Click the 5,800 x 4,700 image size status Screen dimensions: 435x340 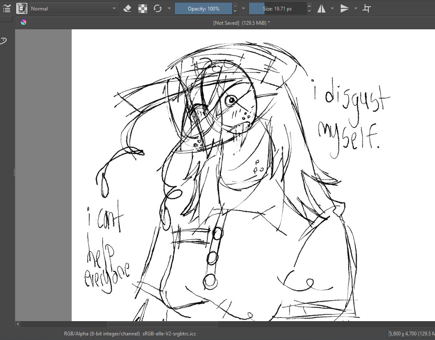click(x=412, y=334)
